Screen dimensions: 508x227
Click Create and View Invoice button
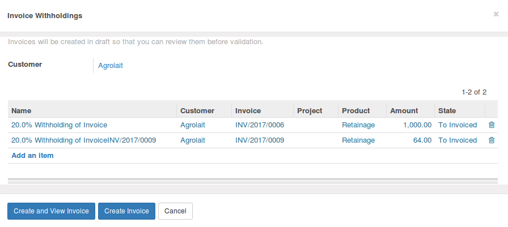pos(51,211)
